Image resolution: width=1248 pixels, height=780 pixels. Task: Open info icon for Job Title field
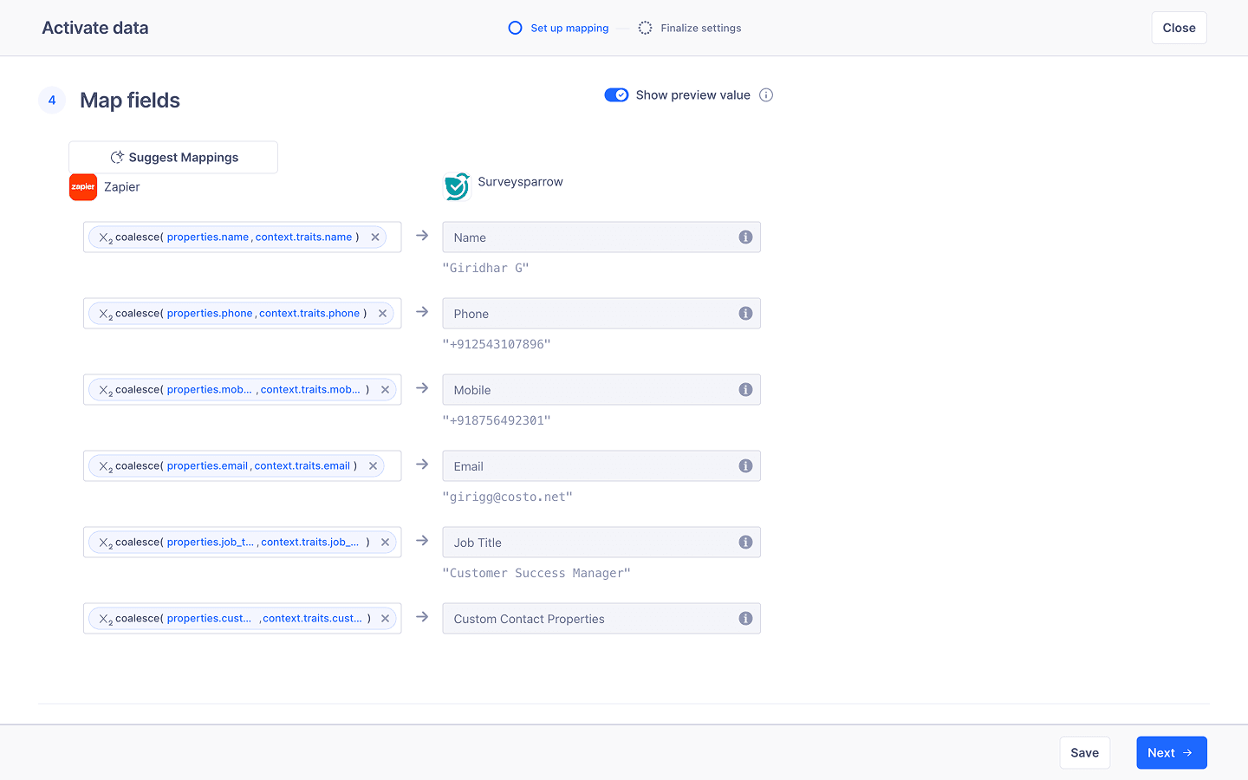pos(745,543)
